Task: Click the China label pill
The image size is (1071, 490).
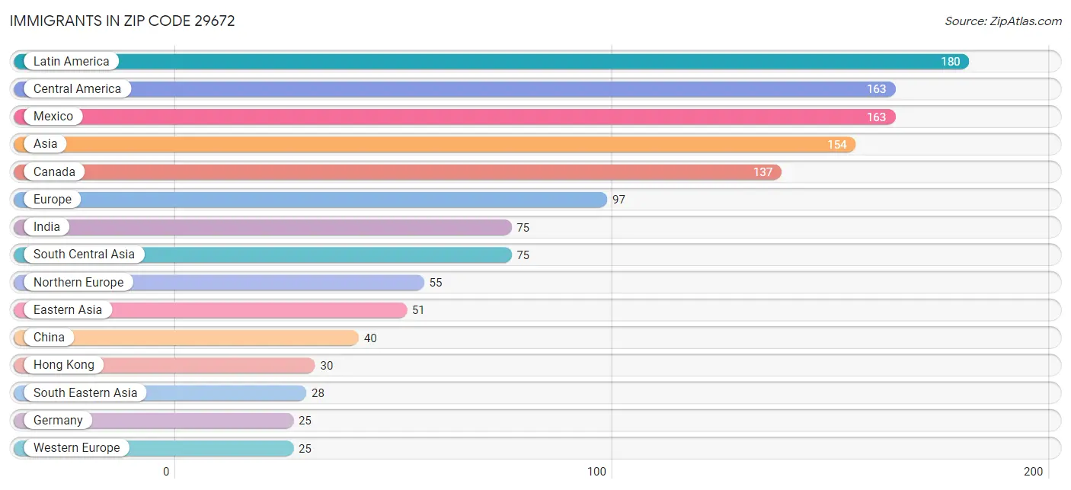Action: click(49, 338)
